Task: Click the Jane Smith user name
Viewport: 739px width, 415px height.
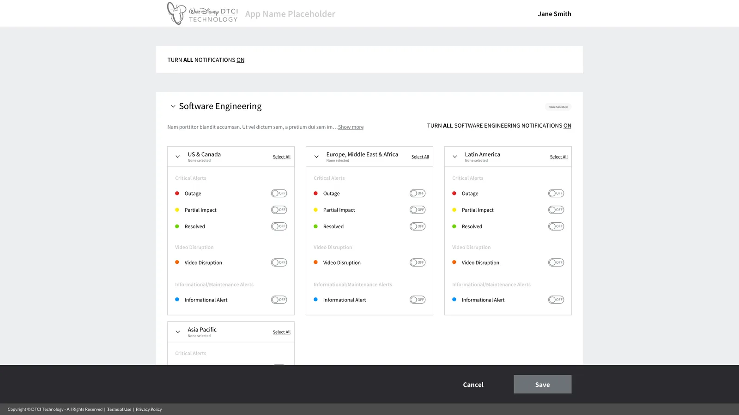Action: coord(555,14)
